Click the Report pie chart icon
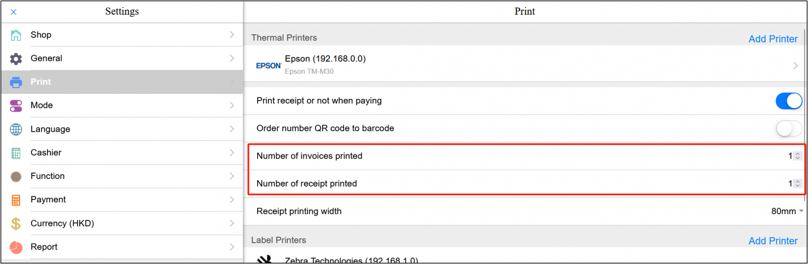The height and width of the screenshot is (264, 808). 16,247
